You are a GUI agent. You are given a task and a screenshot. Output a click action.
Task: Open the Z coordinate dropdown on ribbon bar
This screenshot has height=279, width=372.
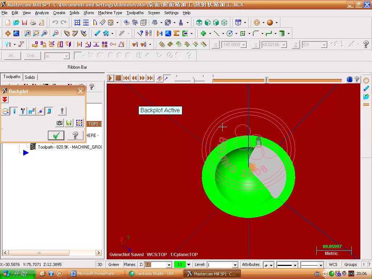pos(324,45)
